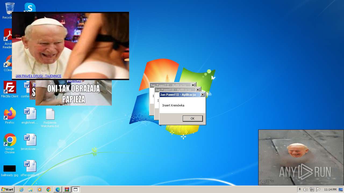Click the taskbar clock showing 11:14 PM

tap(330, 190)
